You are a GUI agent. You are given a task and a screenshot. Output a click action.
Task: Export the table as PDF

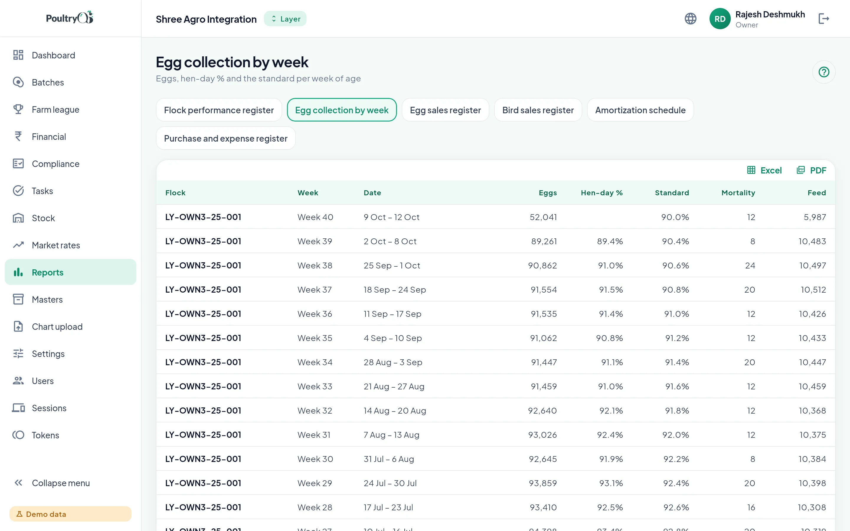(x=811, y=170)
